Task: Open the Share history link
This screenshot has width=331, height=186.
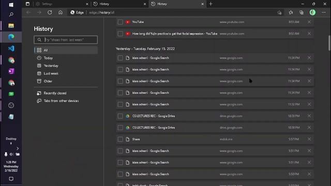Action: 136,139
